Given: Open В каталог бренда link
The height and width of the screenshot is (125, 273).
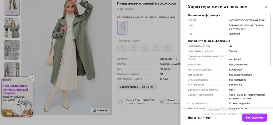Looking at the screenshot, I should pyautogui.click(x=135, y=103).
